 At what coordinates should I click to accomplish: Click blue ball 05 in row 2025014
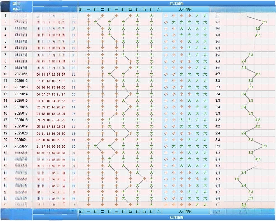pyautogui.click(x=73, y=94)
